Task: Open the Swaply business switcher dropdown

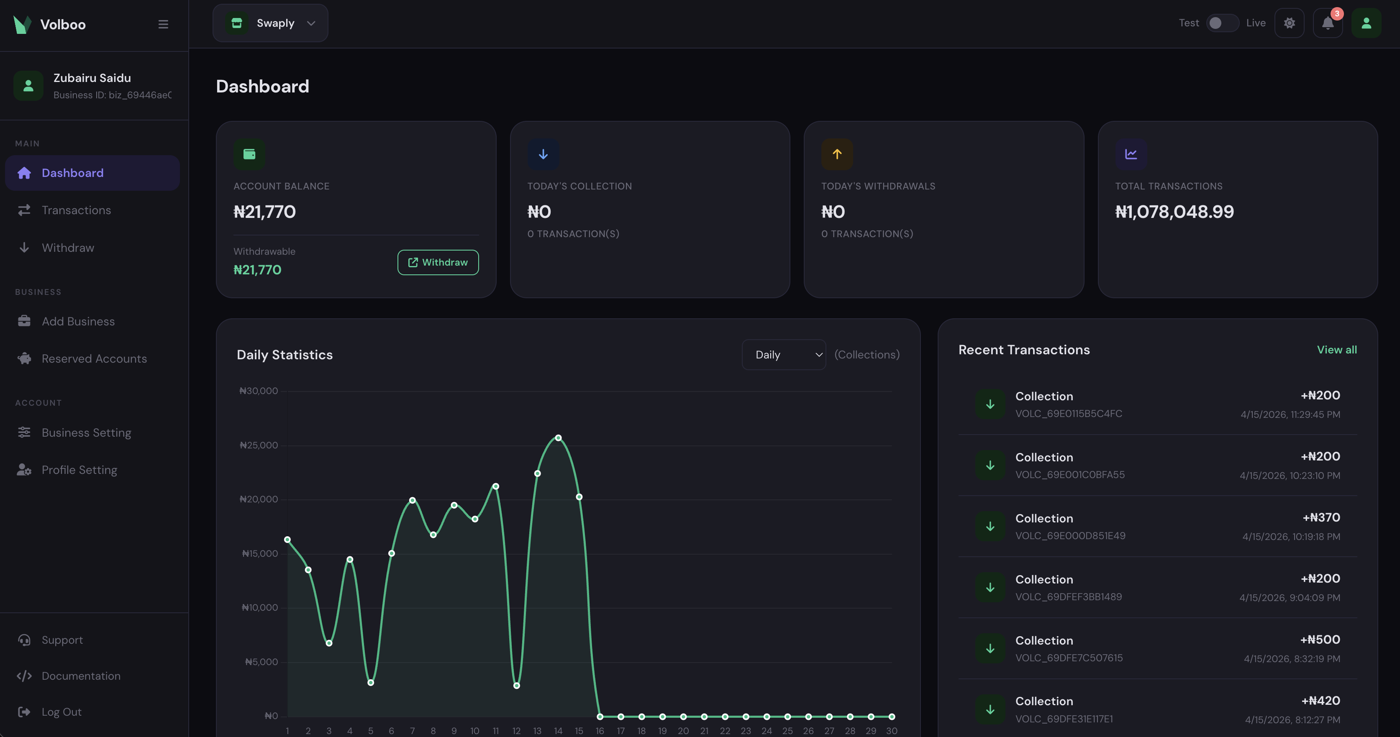Action: [x=270, y=23]
